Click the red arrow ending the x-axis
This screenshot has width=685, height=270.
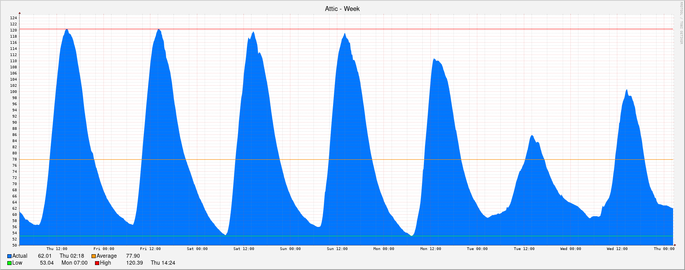coord(675,245)
